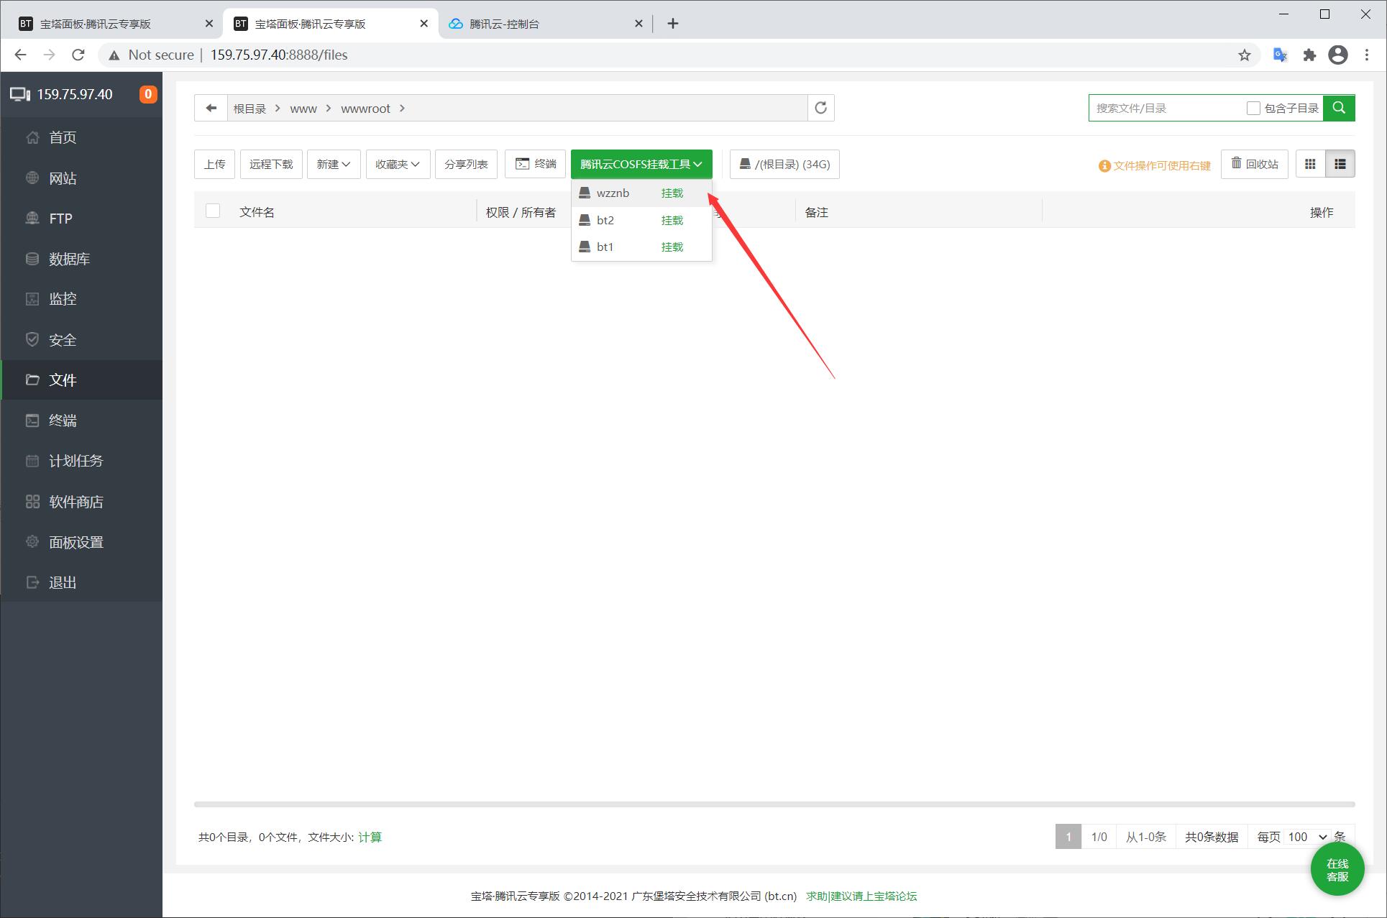The image size is (1387, 918).
Task: Bookmark this page with the star icon
Action: coord(1245,55)
